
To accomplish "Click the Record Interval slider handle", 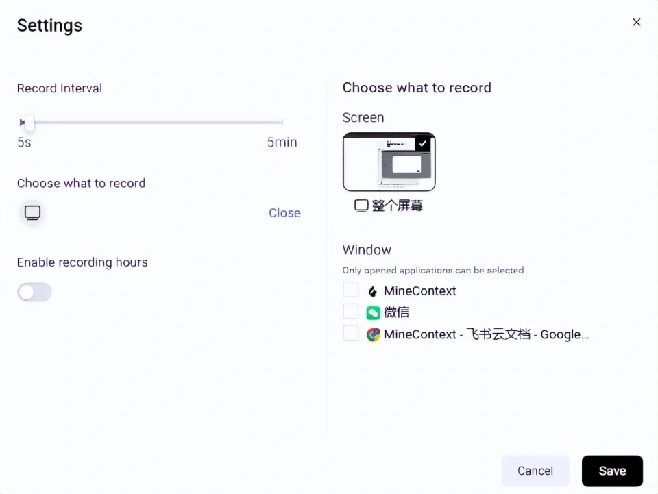I will pos(29,123).
